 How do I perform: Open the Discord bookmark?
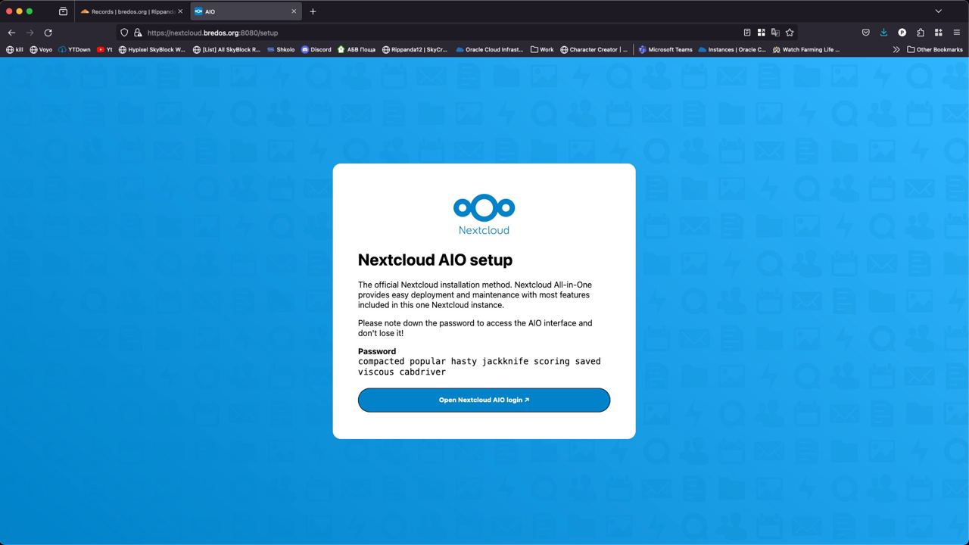tap(316, 49)
